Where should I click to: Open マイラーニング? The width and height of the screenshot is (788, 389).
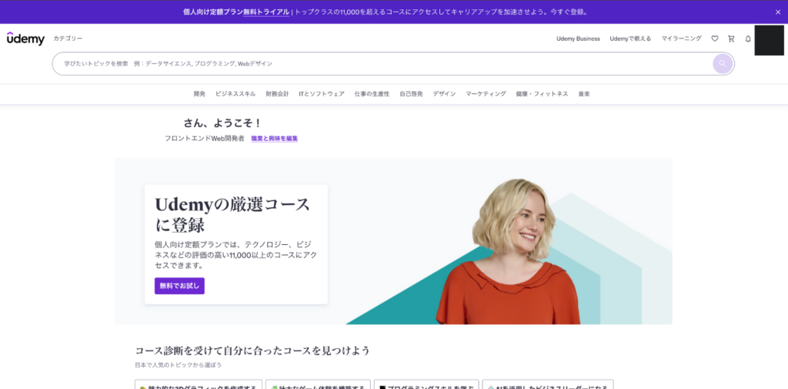(682, 39)
